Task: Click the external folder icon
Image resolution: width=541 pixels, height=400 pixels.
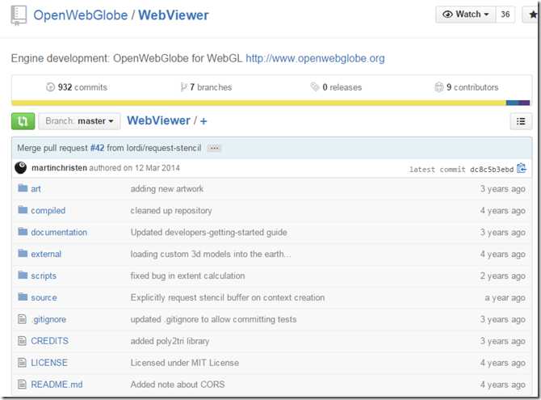Action: click(23, 254)
